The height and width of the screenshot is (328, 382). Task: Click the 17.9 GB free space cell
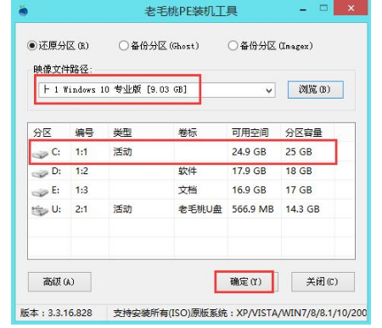point(249,171)
